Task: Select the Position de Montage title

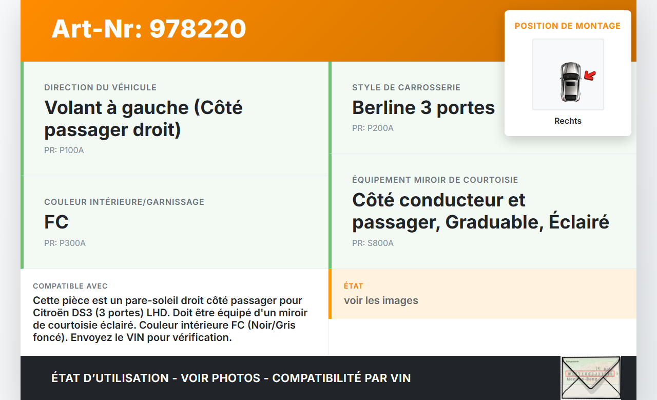Action: click(x=568, y=26)
